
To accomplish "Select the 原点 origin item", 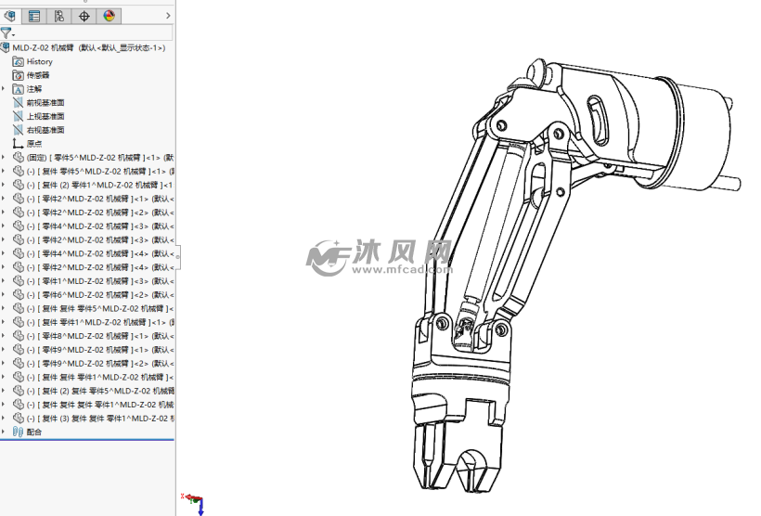I will [x=33, y=144].
